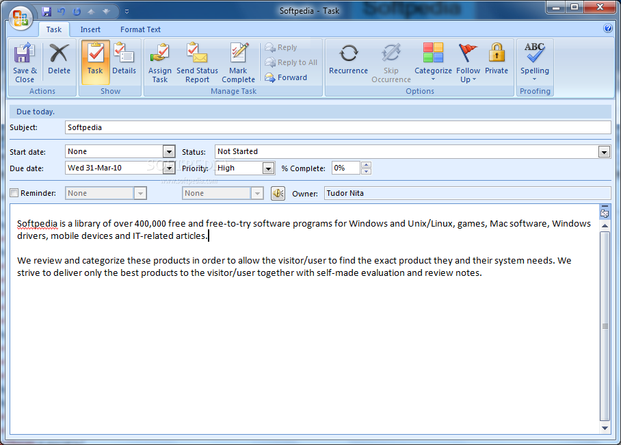
Task: Open Customize Quick Access Toolbar dropdown
Action: tap(127, 12)
